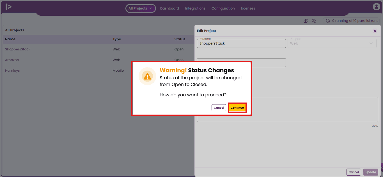Viewport: 383px width, 177px height.
Task: Open the Licenses tab
Action: tap(248, 8)
